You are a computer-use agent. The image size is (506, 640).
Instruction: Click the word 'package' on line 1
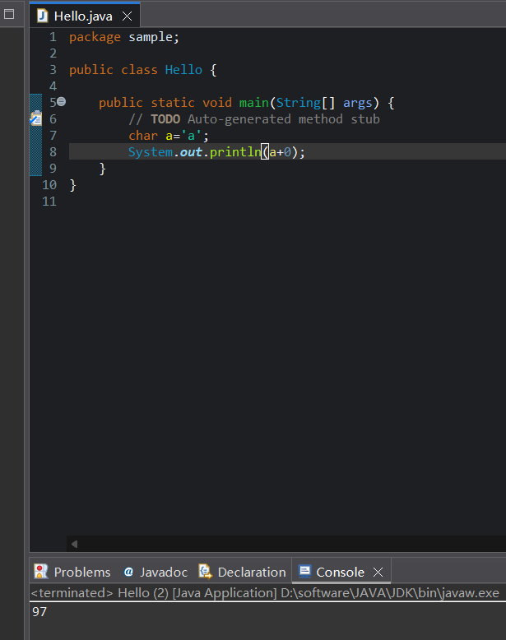(x=95, y=37)
